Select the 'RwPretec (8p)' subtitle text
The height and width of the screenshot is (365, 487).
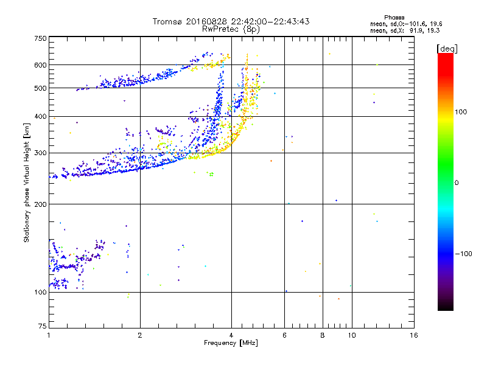click(231, 29)
